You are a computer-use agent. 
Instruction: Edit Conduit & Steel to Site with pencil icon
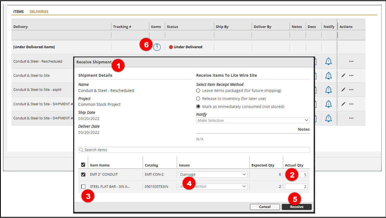(343, 75)
